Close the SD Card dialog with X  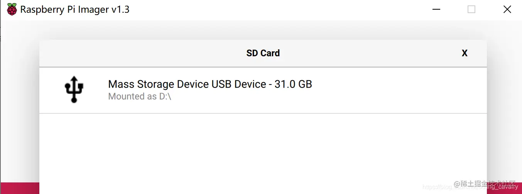coord(465,53)
